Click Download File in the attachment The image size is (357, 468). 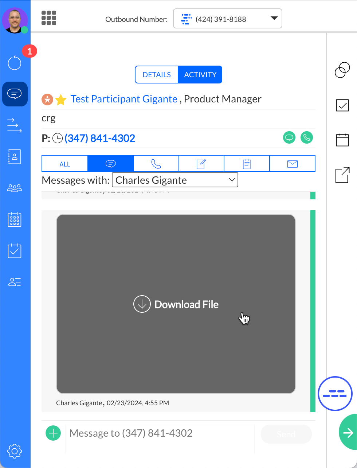pos(176,304)
